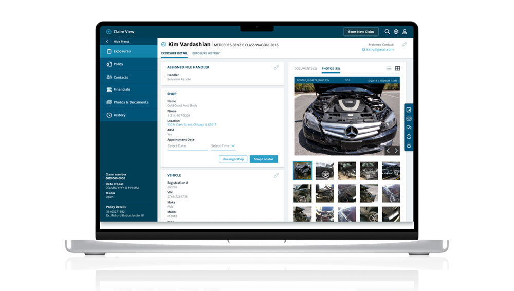Select Policy in the sidebar menu
Image resolution: width=514 pixels, height=291 pixels.
(x=128, y=64)
